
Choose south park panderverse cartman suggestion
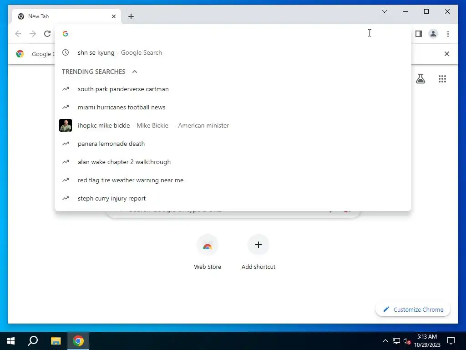pyautogui.click(x=233, y=89)
